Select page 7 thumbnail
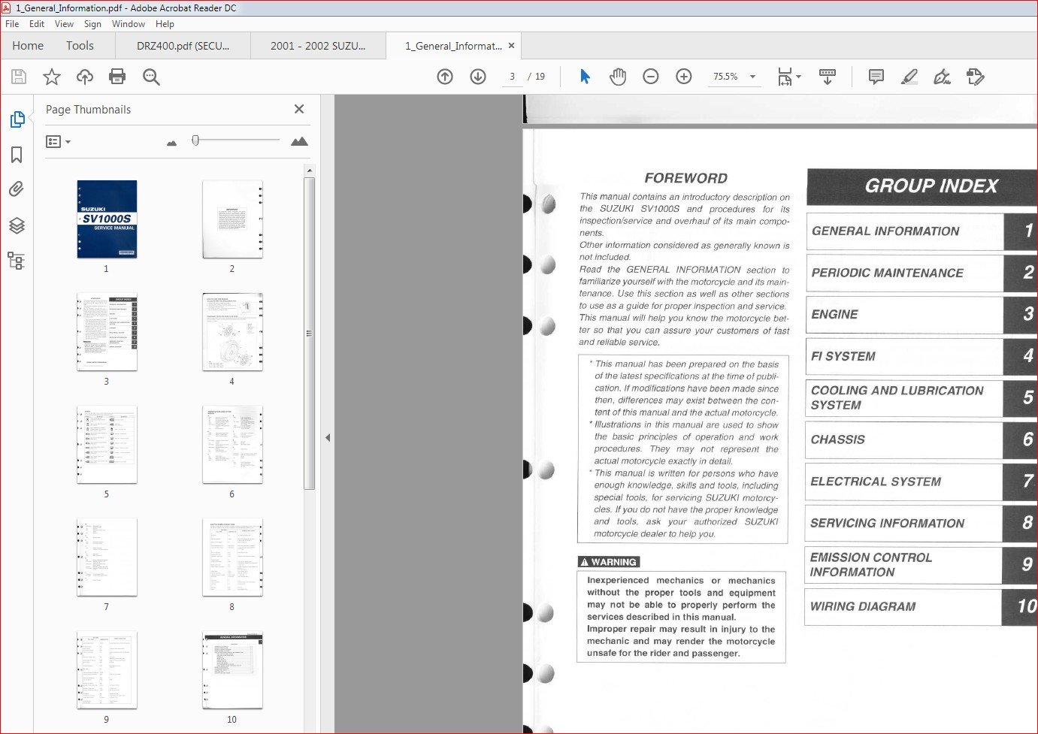 [107, 557]
